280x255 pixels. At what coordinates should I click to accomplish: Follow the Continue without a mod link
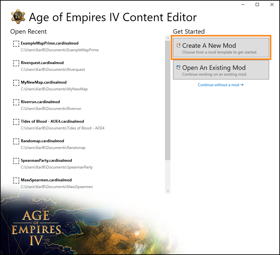pyautogui.click(x=221, y=85)
